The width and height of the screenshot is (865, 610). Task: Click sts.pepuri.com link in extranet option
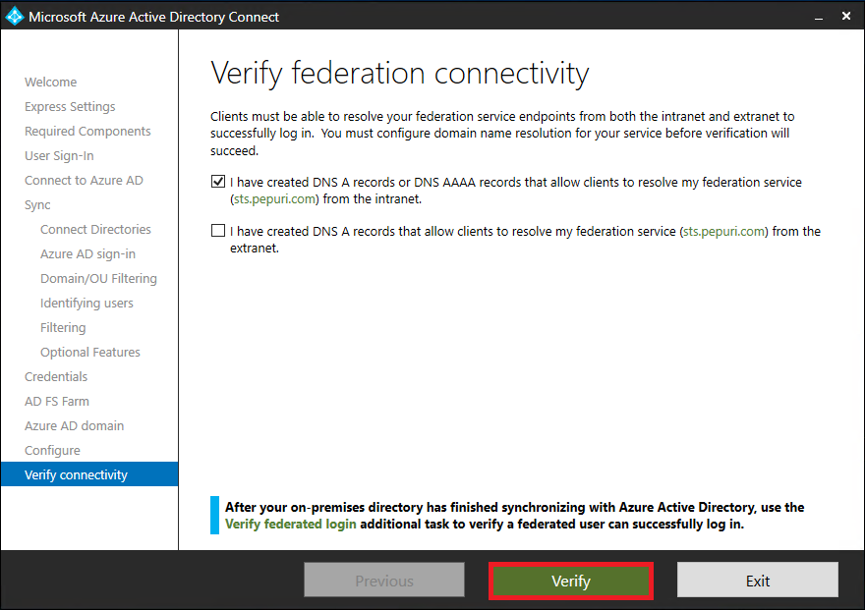click(723, 232)
